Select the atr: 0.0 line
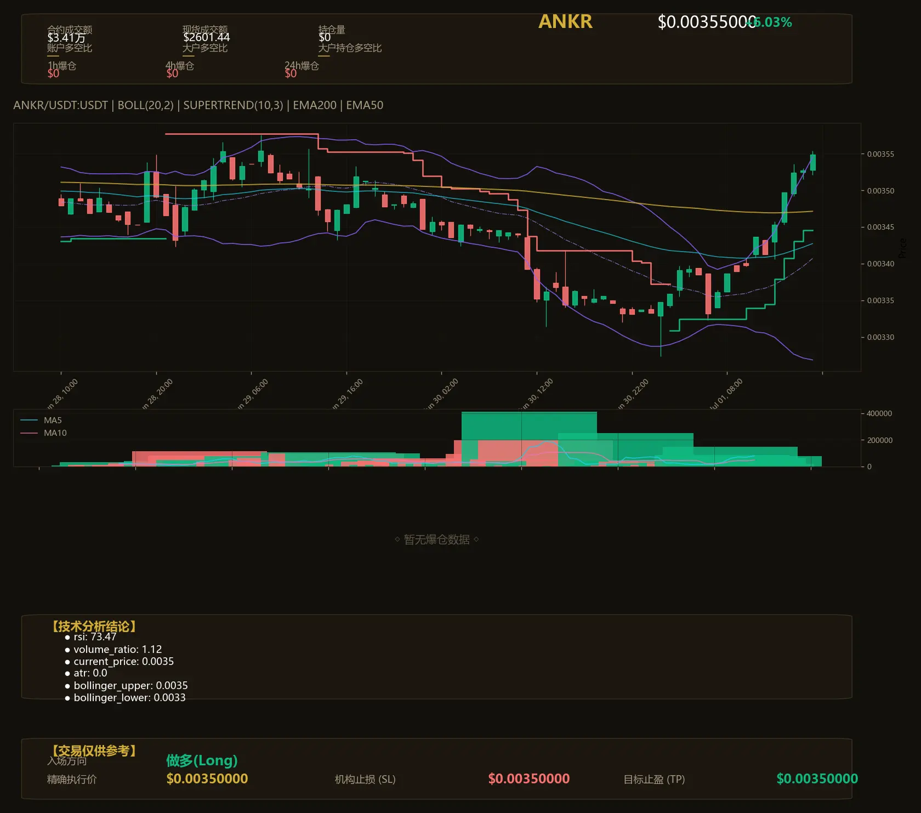921x813 pixels. [90, 673]
